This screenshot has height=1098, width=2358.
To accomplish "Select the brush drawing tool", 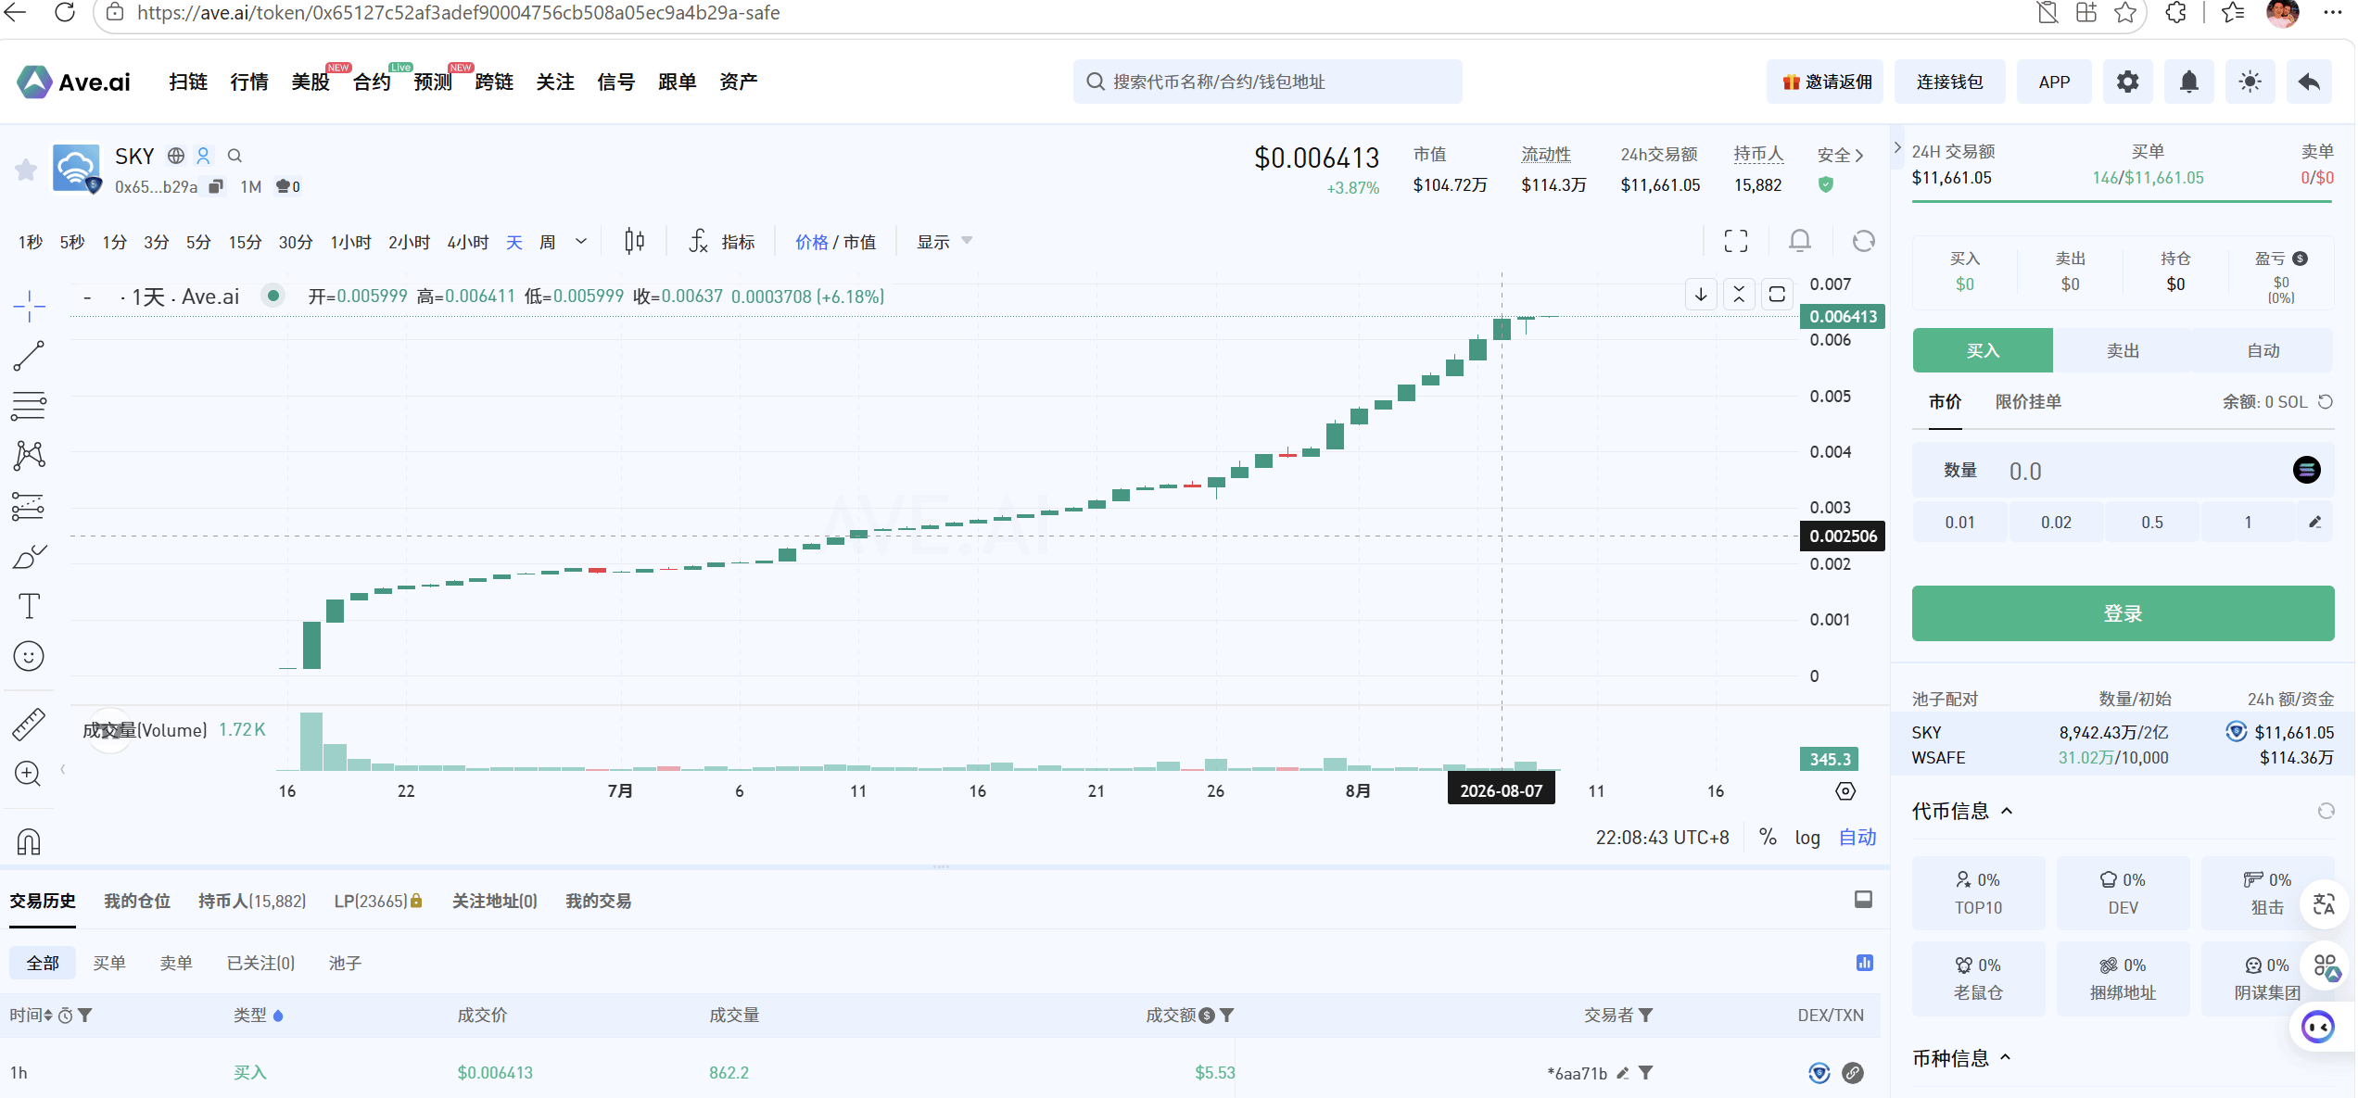I will (29, 556).
